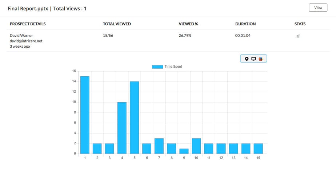Select the bar for slide 9
The width and height of the screenshot is (336, 176).
point(184,151)
